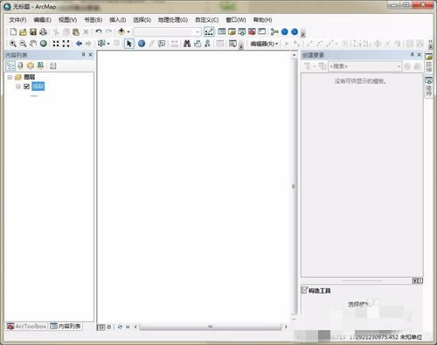The height and width of the screenshot is (345, 437).
Task: Select the Identify tool
Action: [x=142, y=44]
